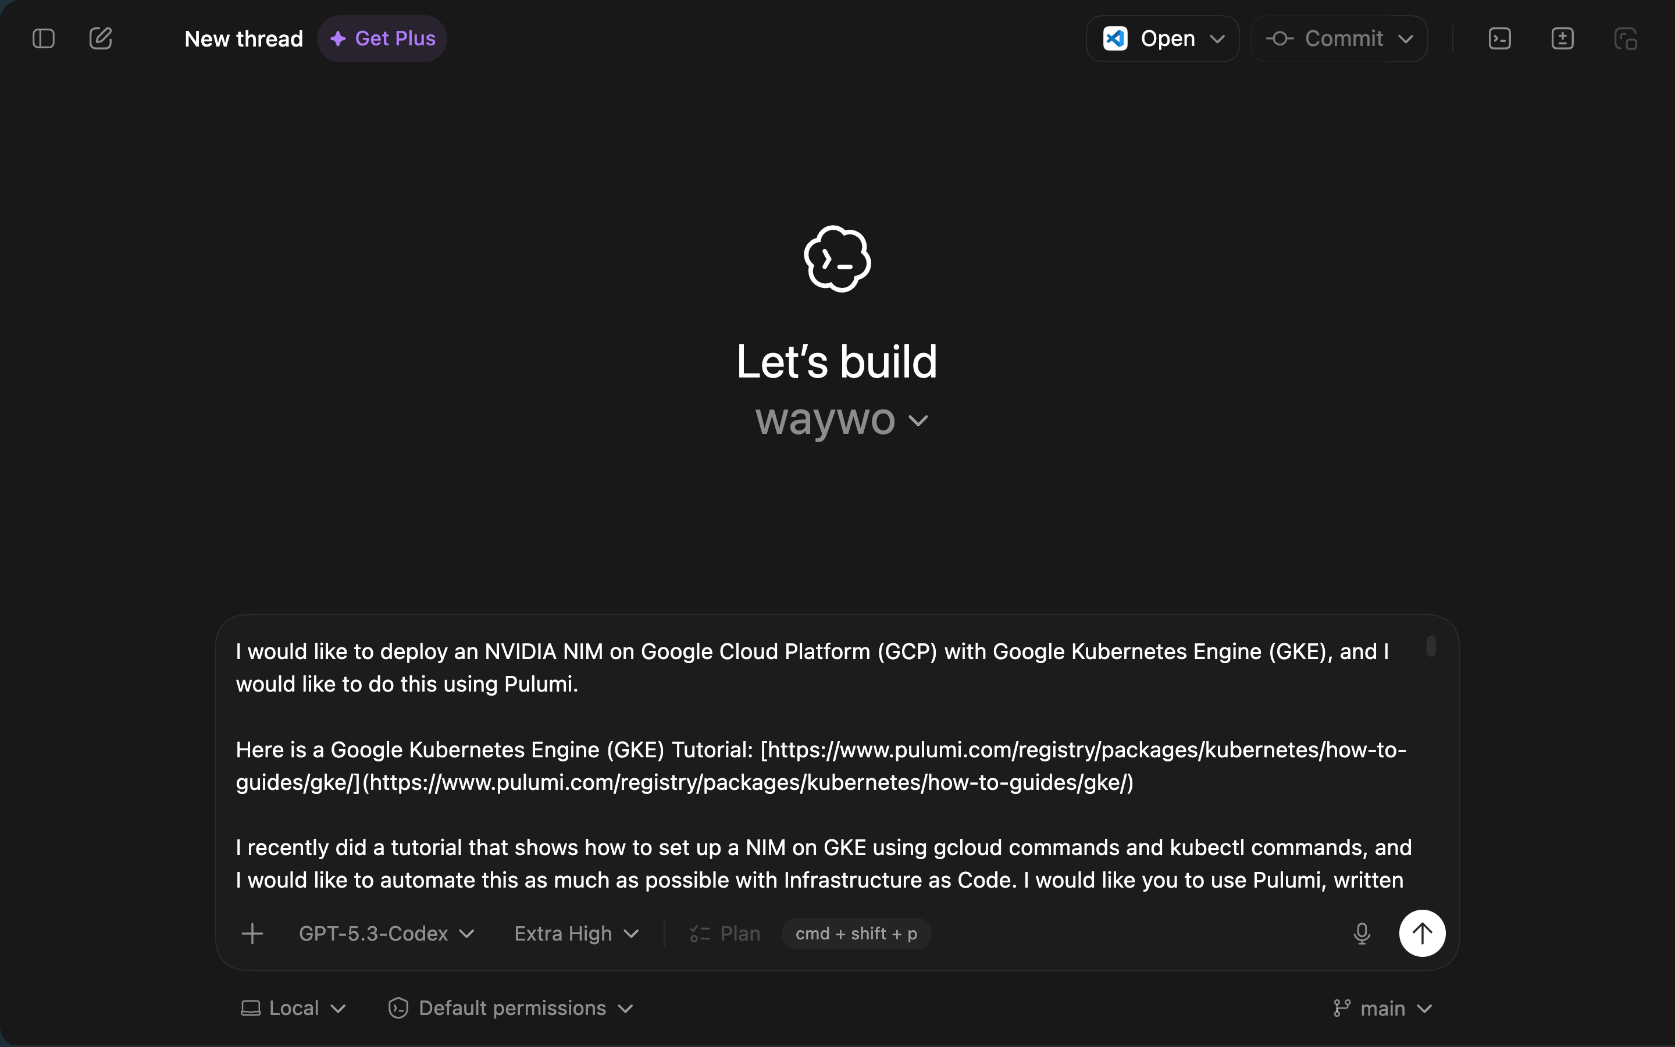Open the diff panel icon

(x=1562, y=39)
